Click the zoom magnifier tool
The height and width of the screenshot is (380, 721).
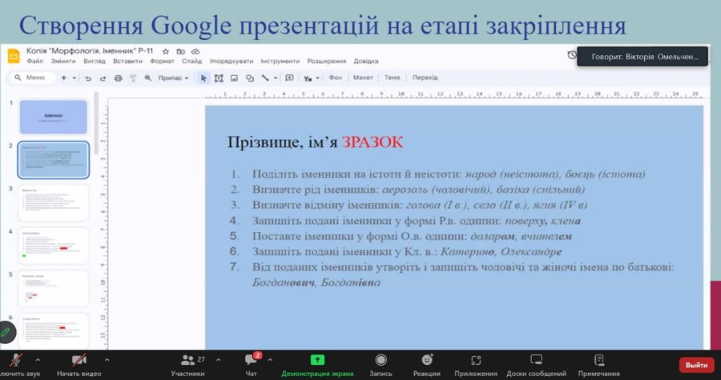click(148, 78)
